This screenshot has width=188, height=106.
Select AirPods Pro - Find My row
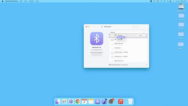[128, 57]
